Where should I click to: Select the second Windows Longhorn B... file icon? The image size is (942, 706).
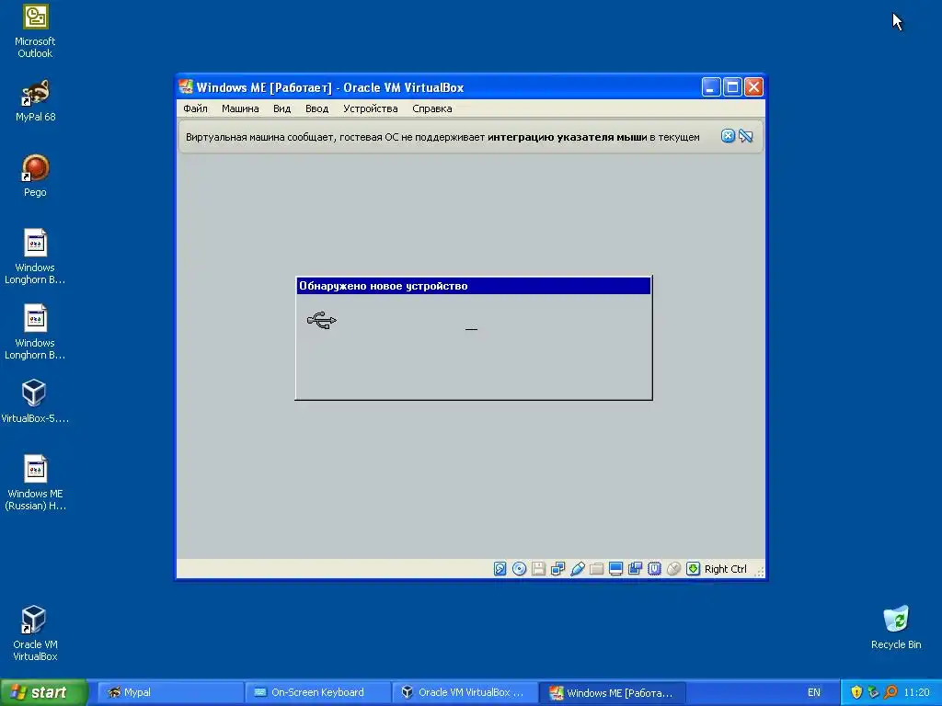coord(35,332)
